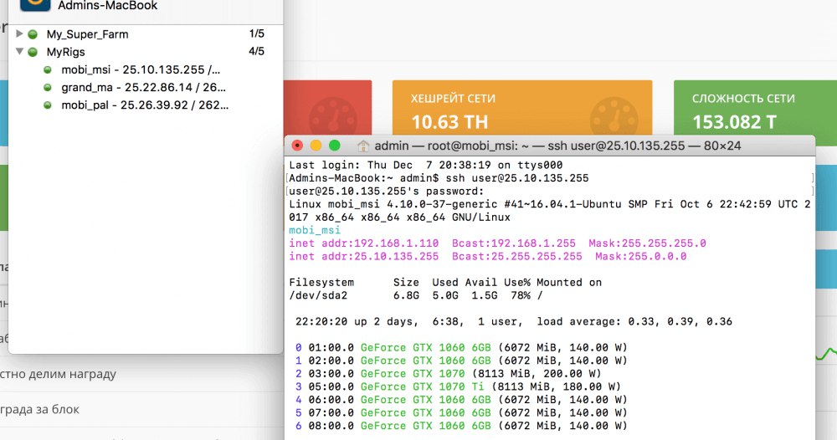Minimize the terminal with yellow button
This screenshot has height=440, width=837.
[316, 145]
